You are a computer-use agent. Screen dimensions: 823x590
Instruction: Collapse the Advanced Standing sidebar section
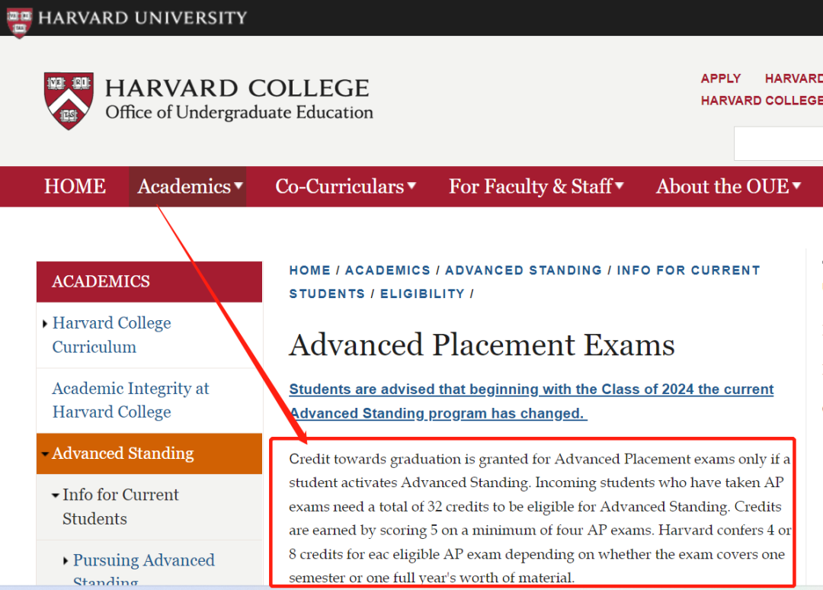(x=45, y=454)
